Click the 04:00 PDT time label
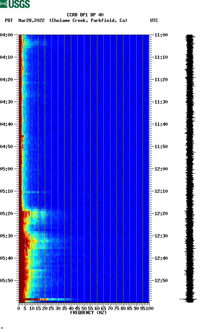Screen dimensions: 206x332 coord(7,35)
